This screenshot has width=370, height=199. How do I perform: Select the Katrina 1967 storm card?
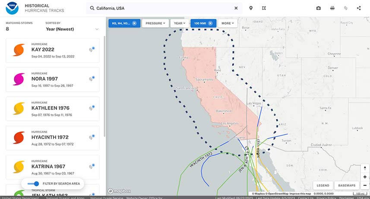(53, 167)
